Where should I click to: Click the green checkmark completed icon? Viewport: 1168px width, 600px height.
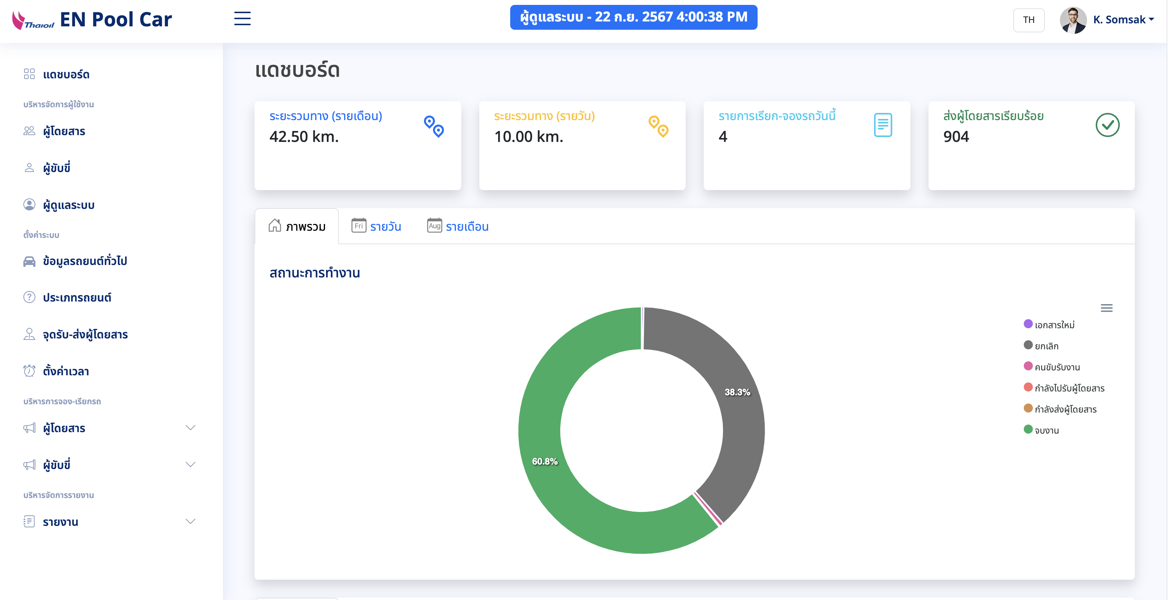click(1107, 125)
